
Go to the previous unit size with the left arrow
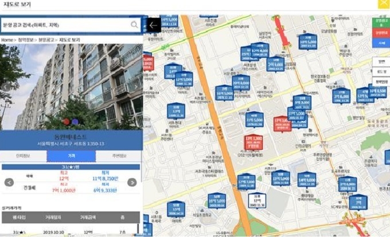9,183
